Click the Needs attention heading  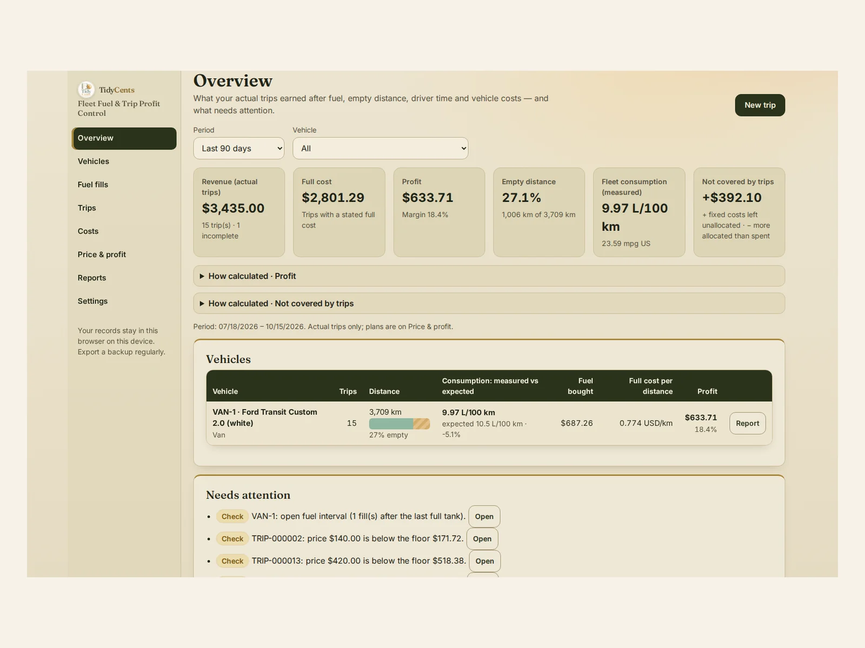tap(248, 495)
